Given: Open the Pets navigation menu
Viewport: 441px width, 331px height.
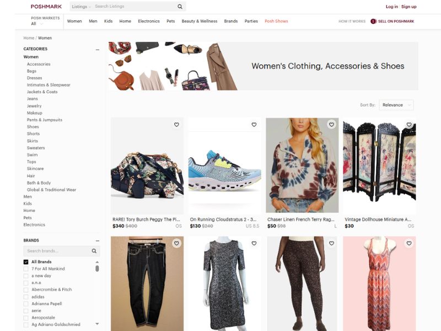Looking at the screenshot, I should coord(171,21).
